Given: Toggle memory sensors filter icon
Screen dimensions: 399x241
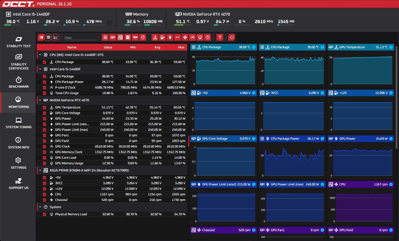Looking at the screenshot, I should point(135,38).
